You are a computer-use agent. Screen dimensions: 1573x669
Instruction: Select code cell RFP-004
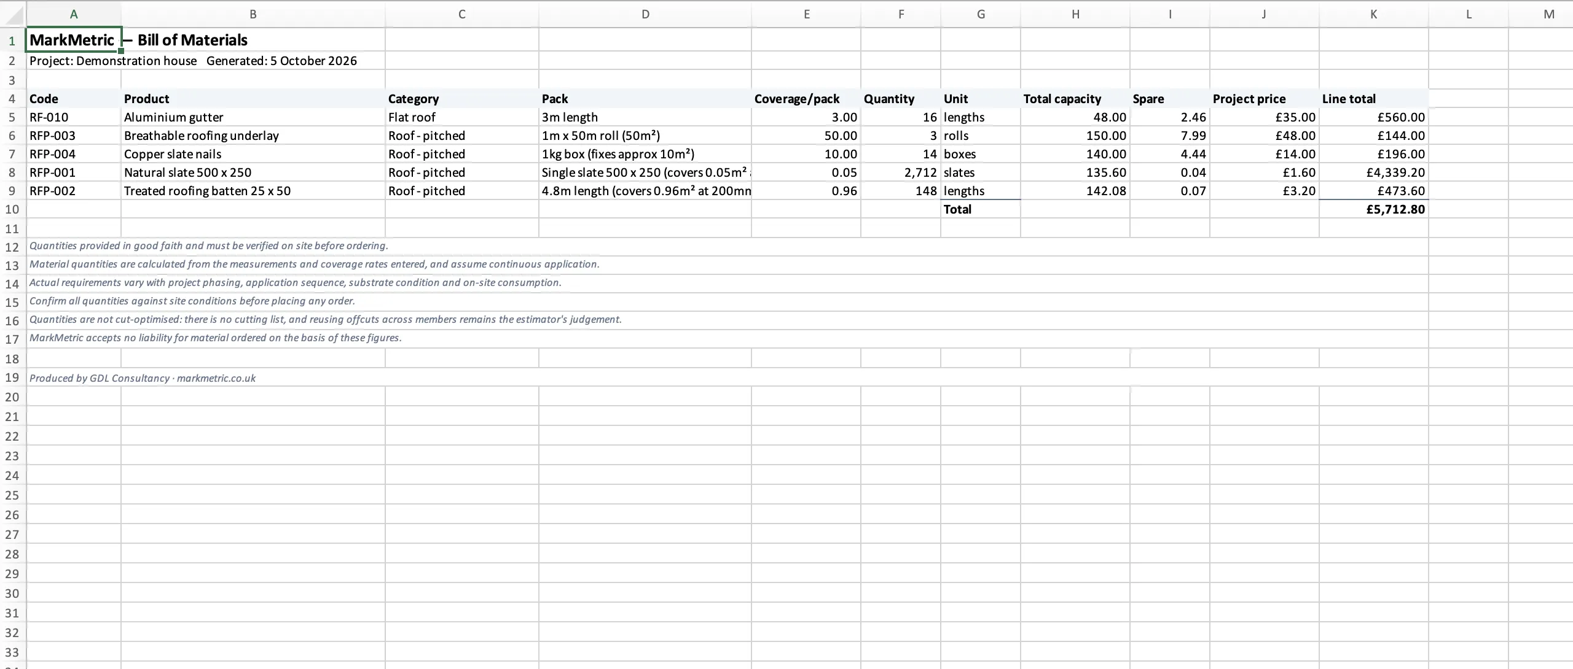(x=74, y=154)
